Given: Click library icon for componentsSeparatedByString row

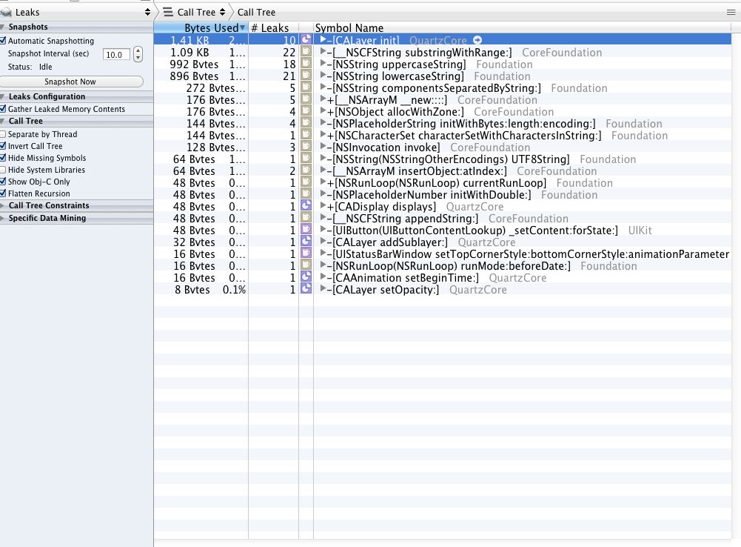Looking at the screenshot, I should (x=306, y=87).
